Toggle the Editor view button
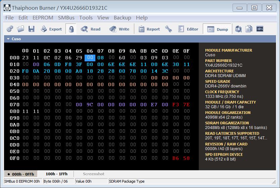Viewport: 280px width, 188px height. pos(188,29)
